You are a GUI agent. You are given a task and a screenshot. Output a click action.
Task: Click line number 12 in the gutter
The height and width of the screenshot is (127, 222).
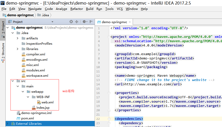point(98,76)
